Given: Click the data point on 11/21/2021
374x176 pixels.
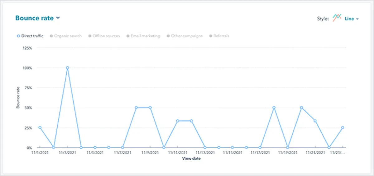Looking at the screenshot, I should [x=315, y=121].
